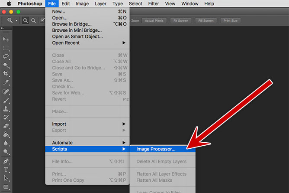Select the Eyedropper tool

[6, 82]
